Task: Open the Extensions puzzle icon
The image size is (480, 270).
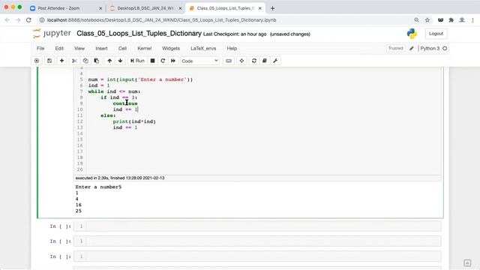Action: click(x=451, y=20)
